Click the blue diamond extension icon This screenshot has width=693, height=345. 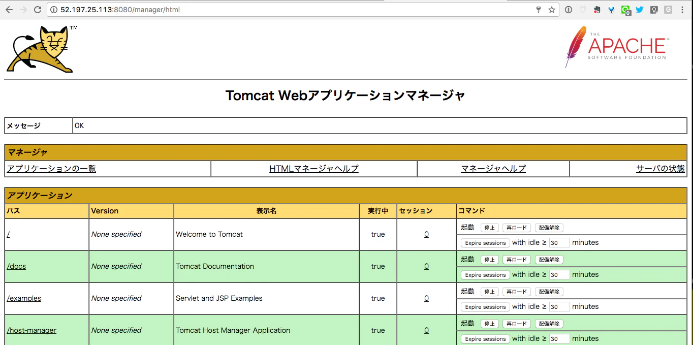(x=611, y=10)
